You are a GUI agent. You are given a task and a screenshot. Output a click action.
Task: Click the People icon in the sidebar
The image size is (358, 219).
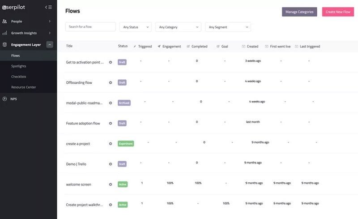[x=4, y=21]
